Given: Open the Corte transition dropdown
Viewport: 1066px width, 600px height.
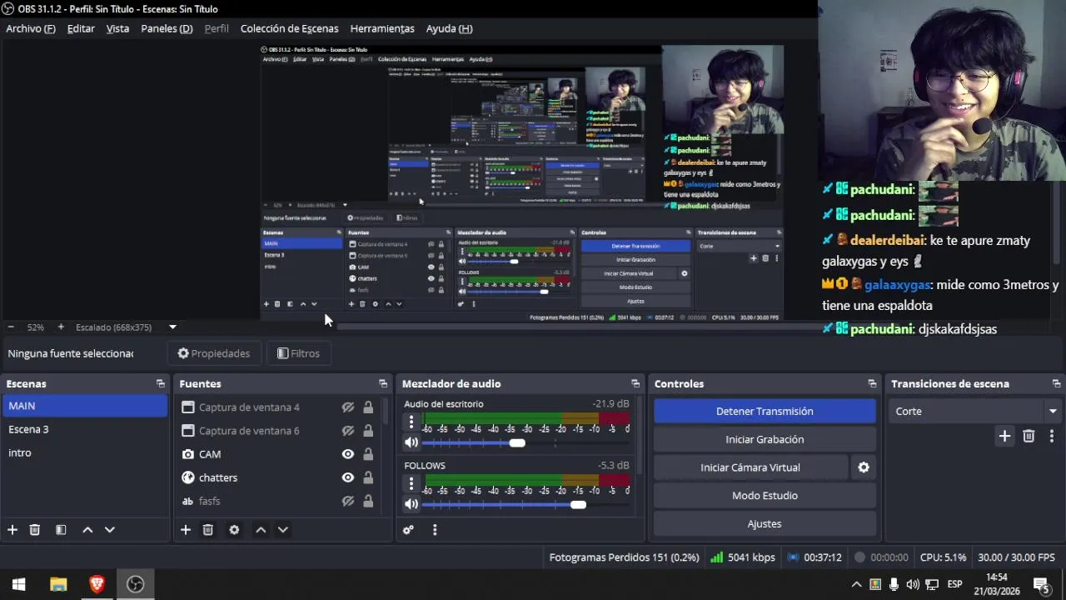Looking at the screenshot, I should (974, 411).
